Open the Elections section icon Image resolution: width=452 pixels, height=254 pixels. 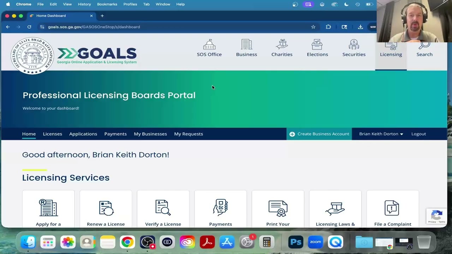pos(317,44)
